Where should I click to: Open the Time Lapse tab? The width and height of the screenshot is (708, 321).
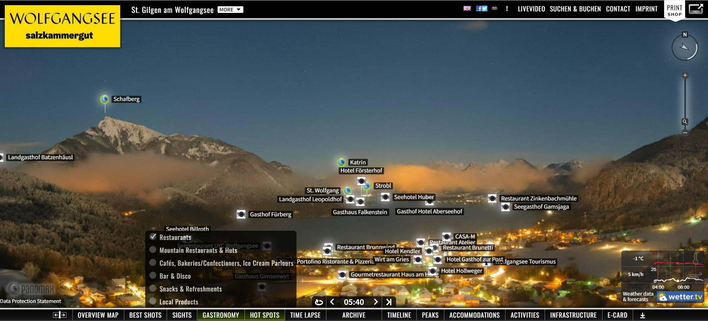pyautogui.click(x=305, y=315)
